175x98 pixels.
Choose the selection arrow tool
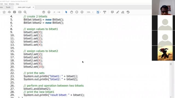click(x=66, y=12)
